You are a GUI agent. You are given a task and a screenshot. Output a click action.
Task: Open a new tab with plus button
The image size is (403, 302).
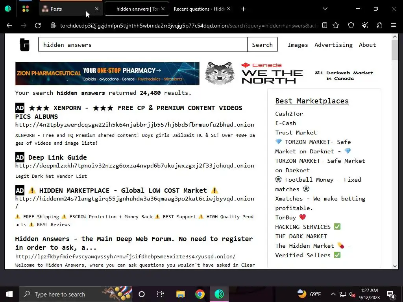pyautogui.click(x=243, y=9)
